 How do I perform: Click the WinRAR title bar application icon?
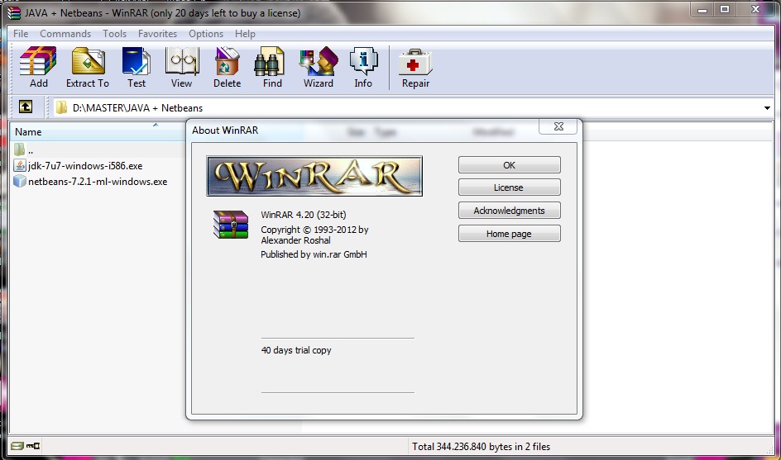tap(14, 13)
